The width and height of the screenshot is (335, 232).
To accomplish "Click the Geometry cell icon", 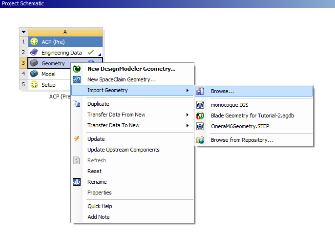I will coord(34,63).
